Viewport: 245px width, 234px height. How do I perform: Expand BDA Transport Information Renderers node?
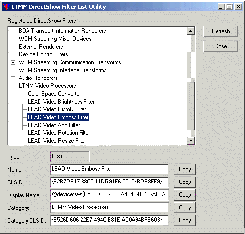13,31
